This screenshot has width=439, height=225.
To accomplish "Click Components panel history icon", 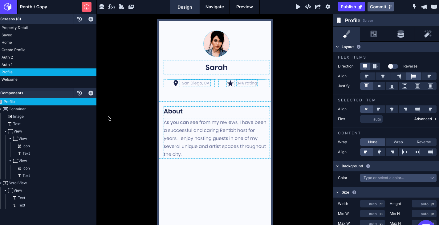I will tap(79, 93).
